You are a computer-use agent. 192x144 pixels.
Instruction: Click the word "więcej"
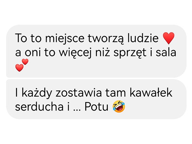click(75, 53)
